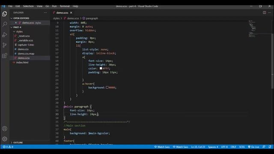Click the white #fff color swatch
The image size is (274, 154).
[x=101, y=68]
